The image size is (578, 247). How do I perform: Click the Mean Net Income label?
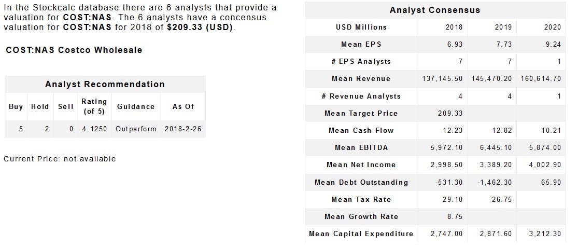click(x=361, y=164)
